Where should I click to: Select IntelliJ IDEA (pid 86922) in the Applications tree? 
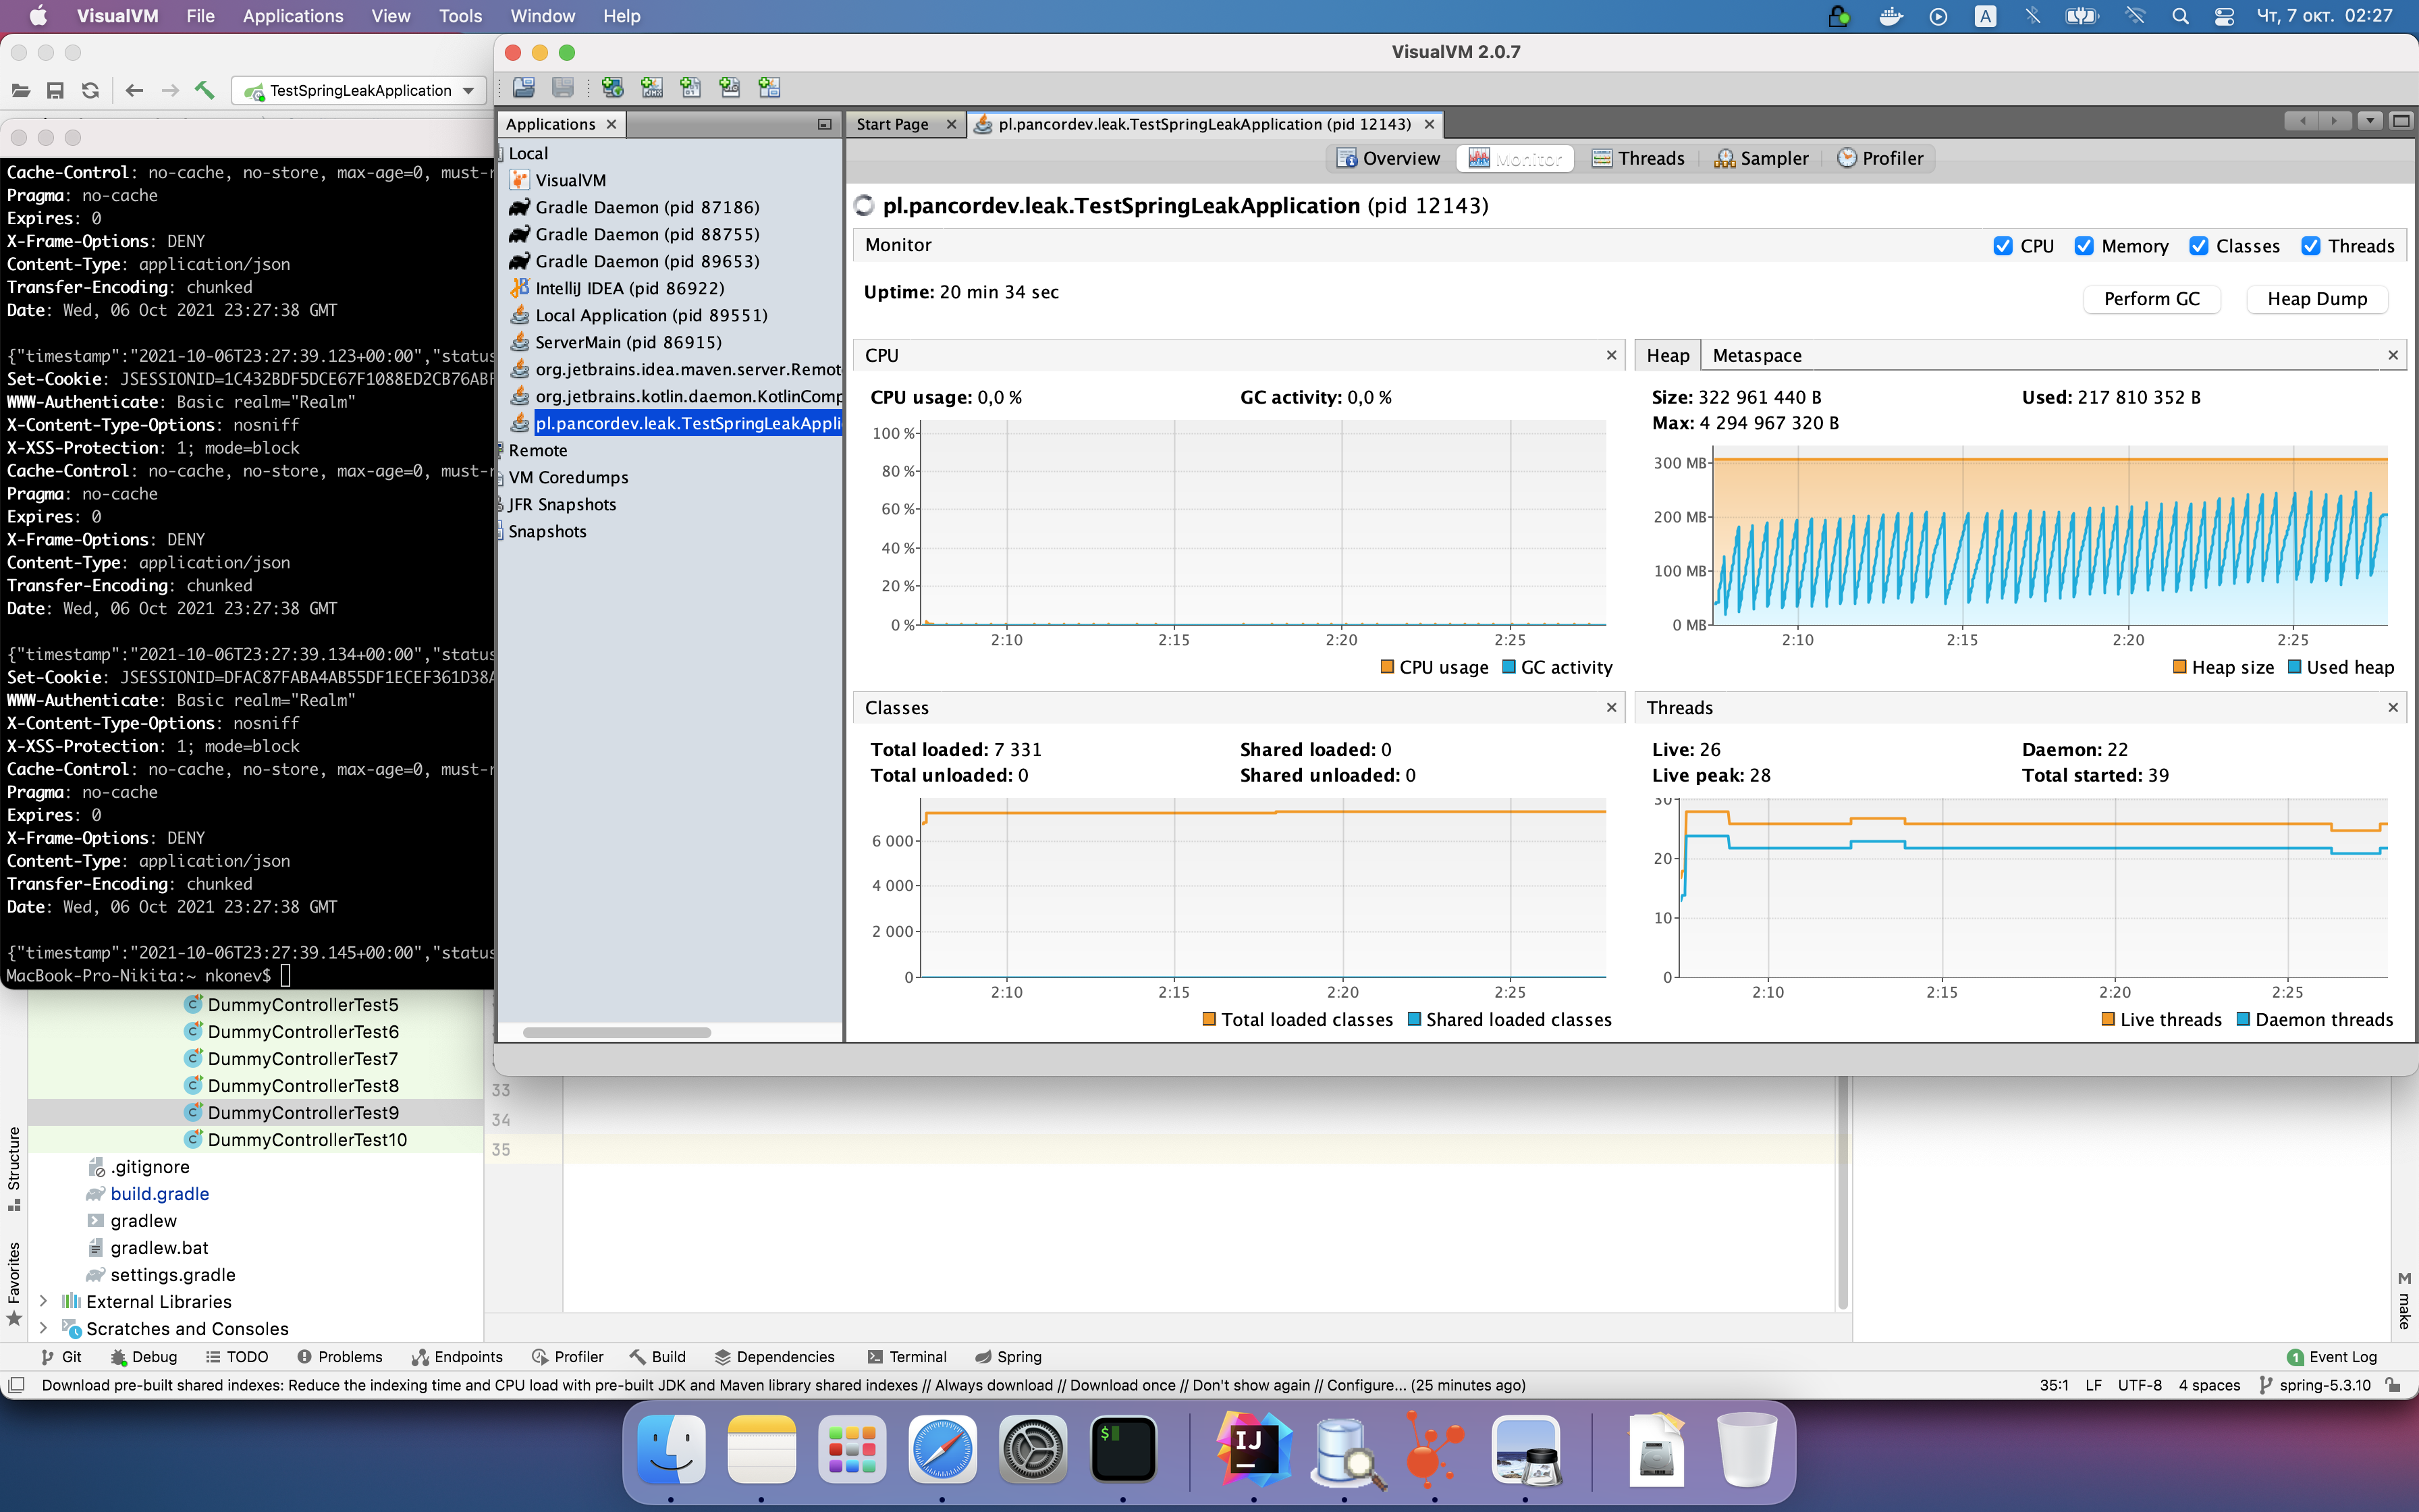tap(630, 288)
